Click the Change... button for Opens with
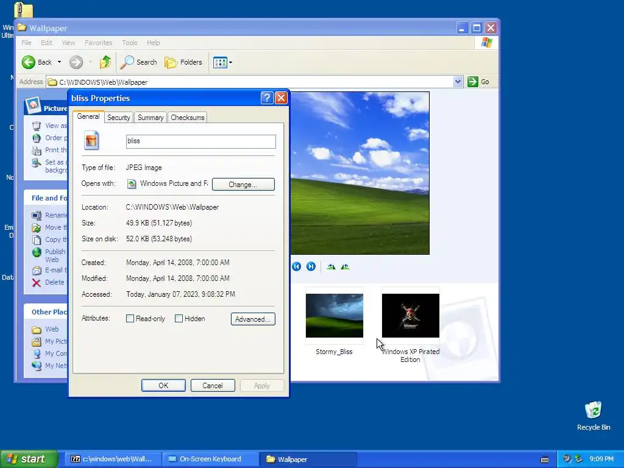Viewport: 624px width, 468px height. [x=243, y=184]
